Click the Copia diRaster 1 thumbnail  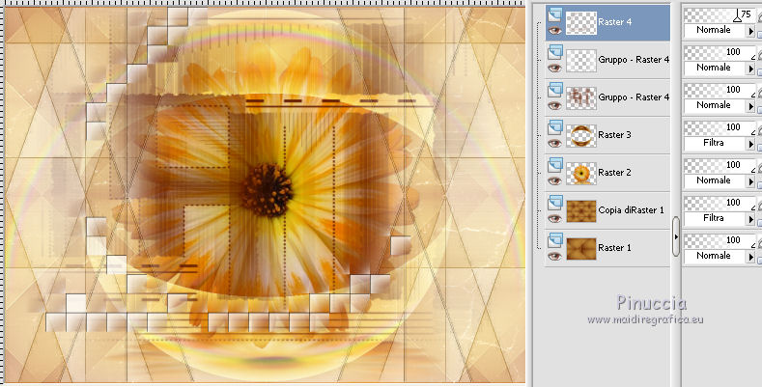[581, 210]
